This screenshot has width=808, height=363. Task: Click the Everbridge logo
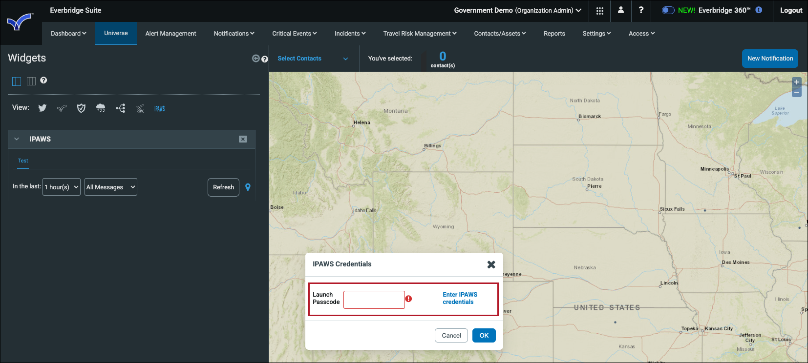point(20,22)
